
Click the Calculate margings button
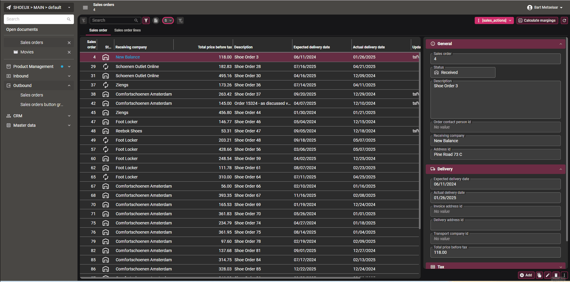(537, 20)
